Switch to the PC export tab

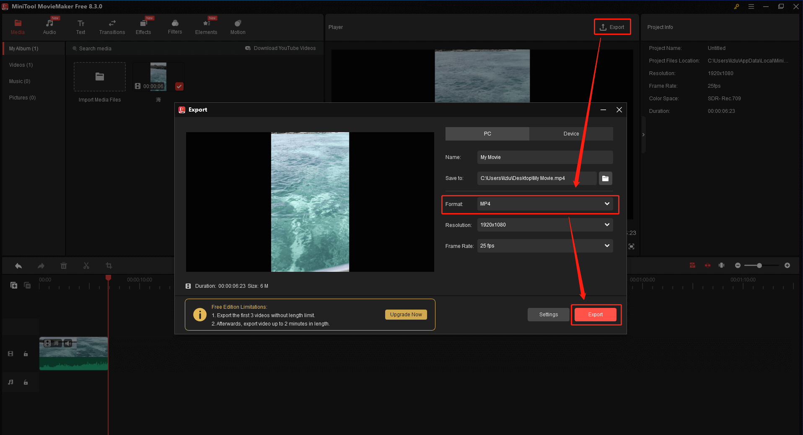487,134
